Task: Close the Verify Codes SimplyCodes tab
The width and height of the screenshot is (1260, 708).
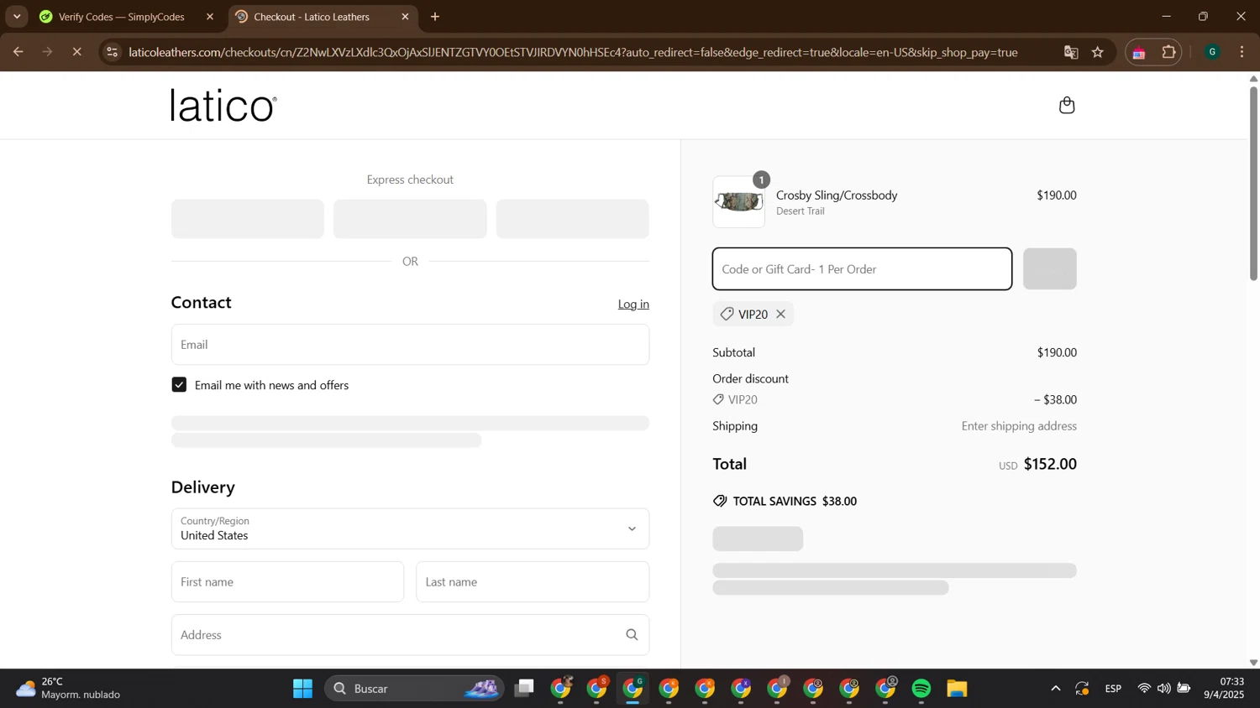Action: (x=210, y=17)
